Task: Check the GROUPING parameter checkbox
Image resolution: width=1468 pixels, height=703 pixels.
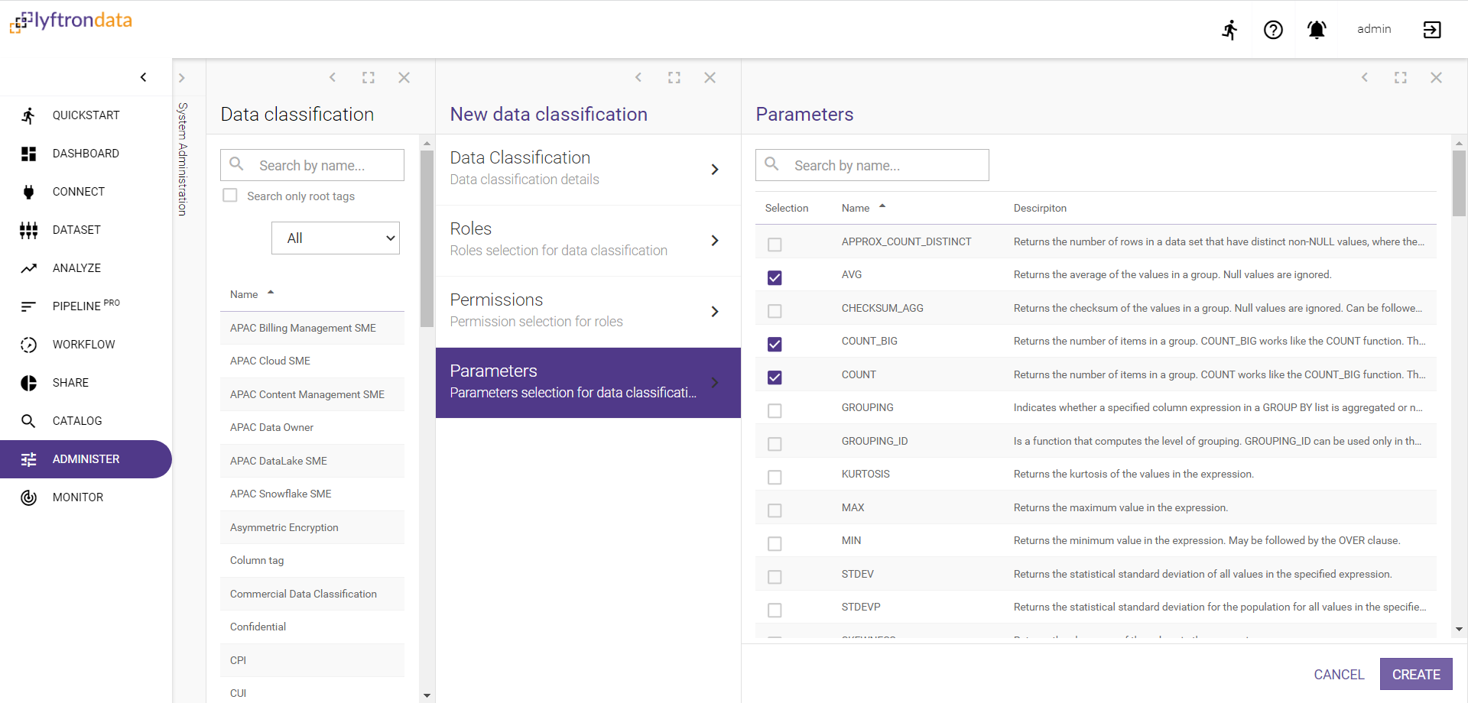Action: [x=775, y=410]
